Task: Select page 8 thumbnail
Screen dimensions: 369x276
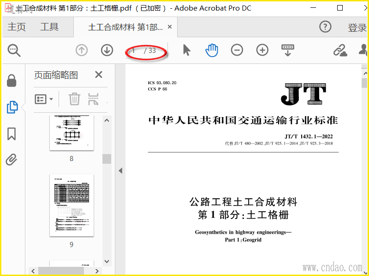Action: (x=71, y=133)
